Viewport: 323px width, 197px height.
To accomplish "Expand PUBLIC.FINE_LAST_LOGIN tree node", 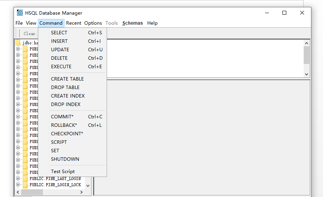I will coord(18,178).
